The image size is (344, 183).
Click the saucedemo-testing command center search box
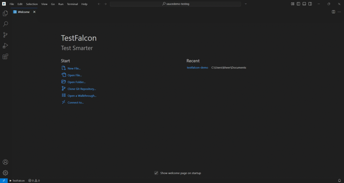coord(175,4)
